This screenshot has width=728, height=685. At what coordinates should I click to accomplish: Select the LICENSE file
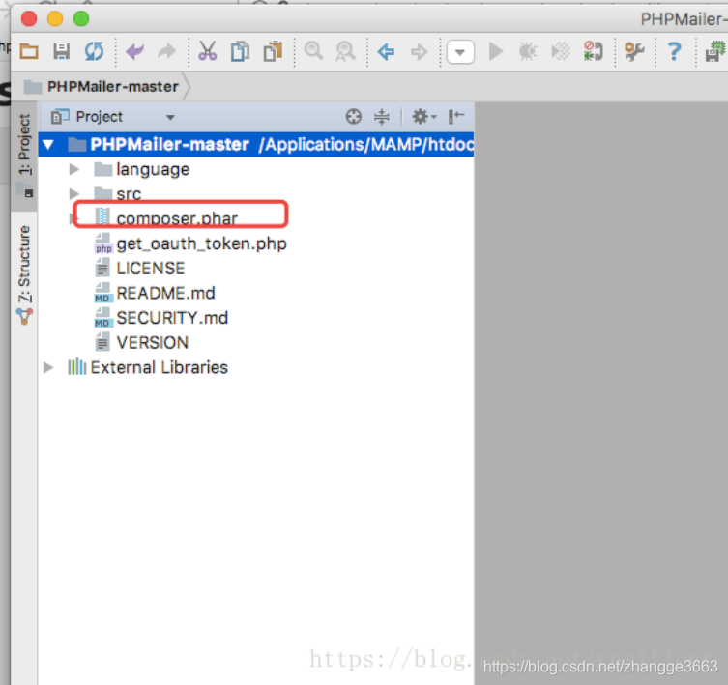click(151, 269)
